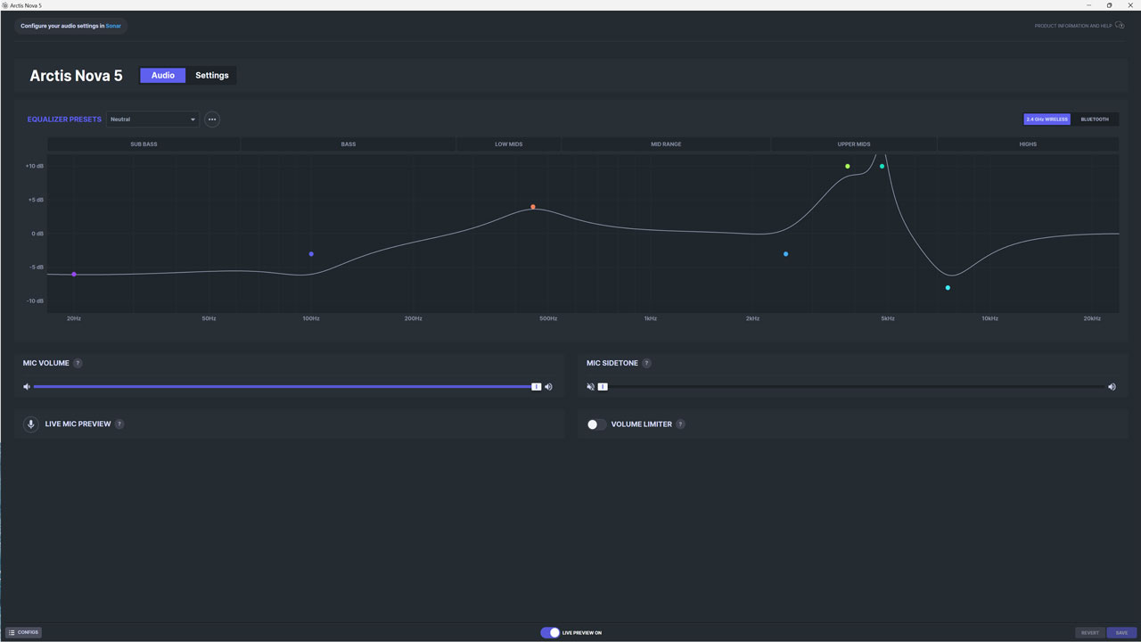Click the Volume Limiter help icon
This screenshot has height=642, width=1141.
pos(680,424)
